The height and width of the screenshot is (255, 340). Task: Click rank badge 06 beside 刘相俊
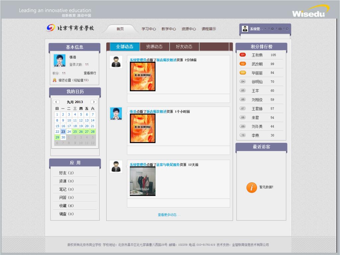(243, 100)
